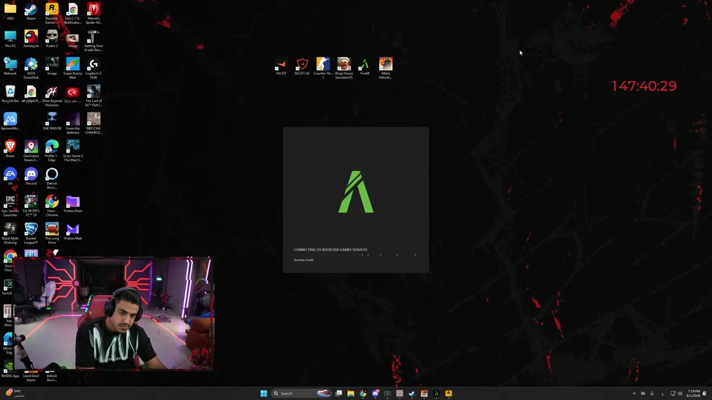Select the Psalm 2 desktop shortcut

[52, 39]
